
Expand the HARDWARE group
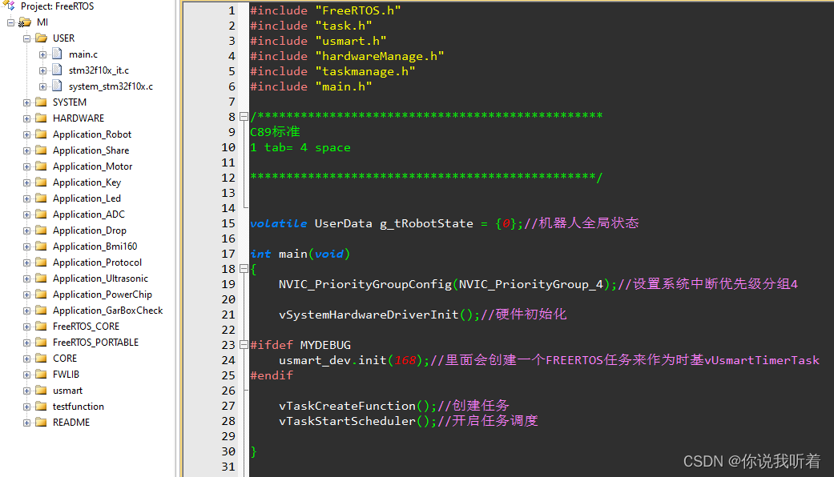tap(26, 118)
